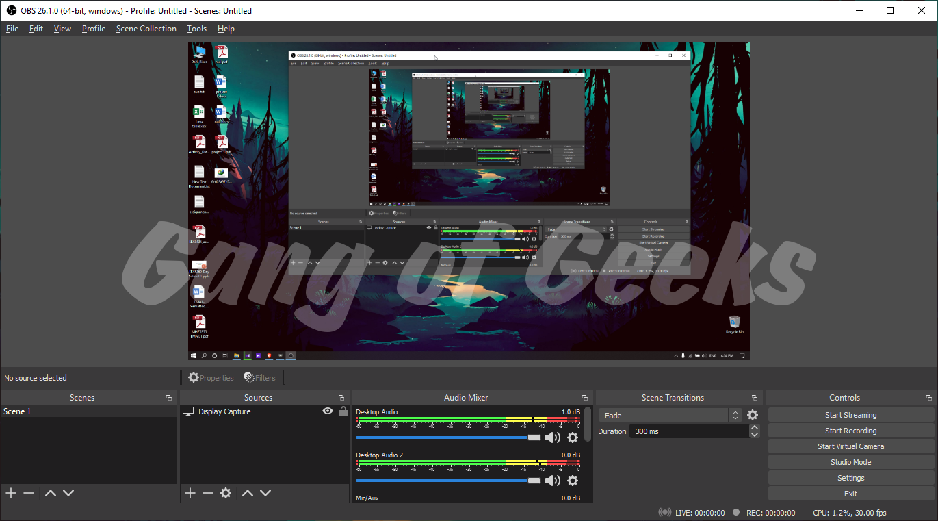Click Start Streaming button

click(x=850, y=415)
